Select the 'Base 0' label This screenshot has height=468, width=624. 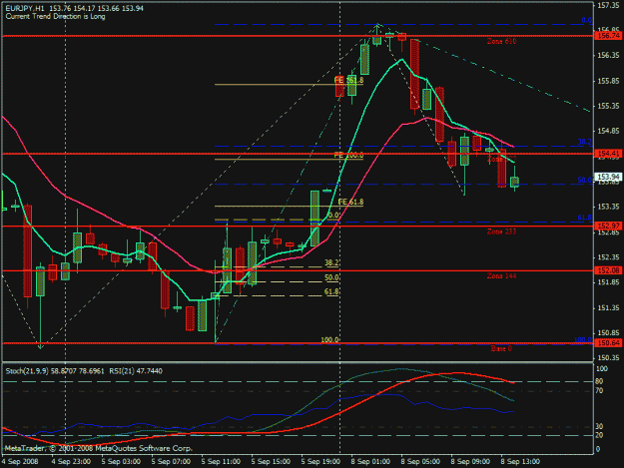501,348
